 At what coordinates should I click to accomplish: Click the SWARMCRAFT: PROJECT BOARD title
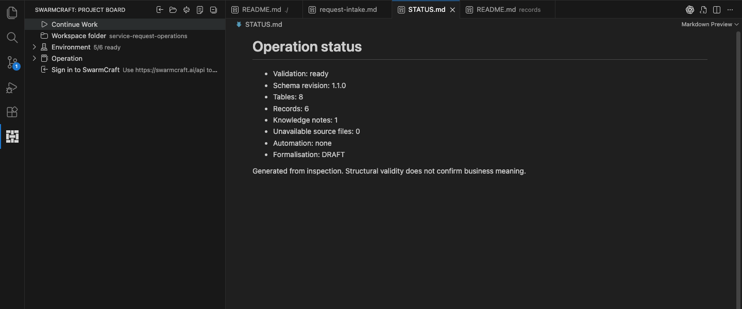coord(80,10)
